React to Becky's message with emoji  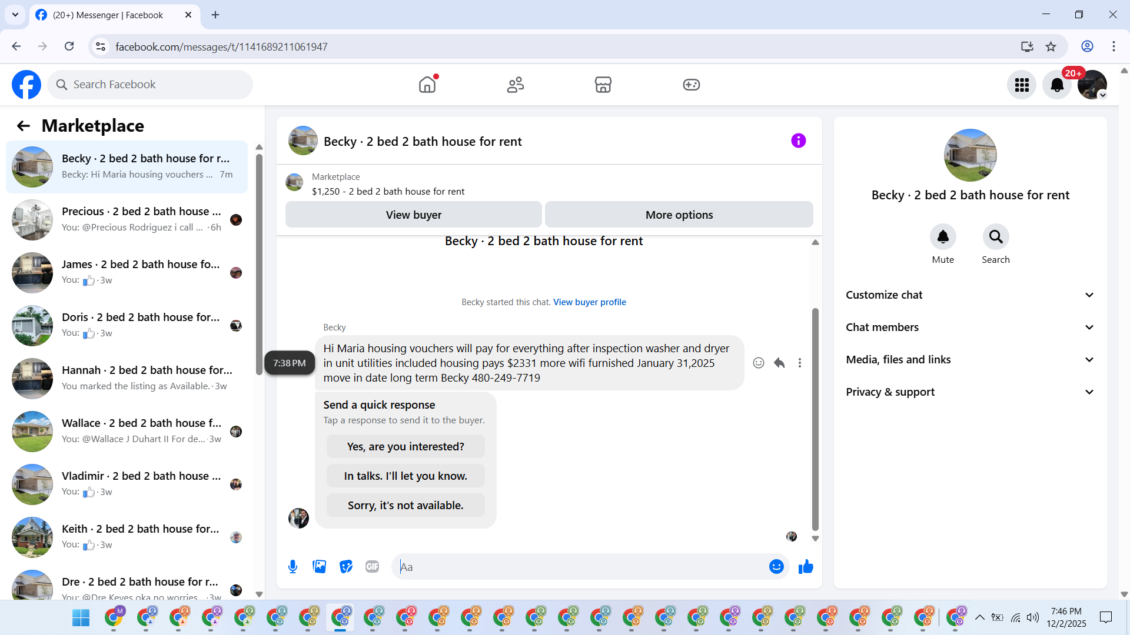[759, 363]
